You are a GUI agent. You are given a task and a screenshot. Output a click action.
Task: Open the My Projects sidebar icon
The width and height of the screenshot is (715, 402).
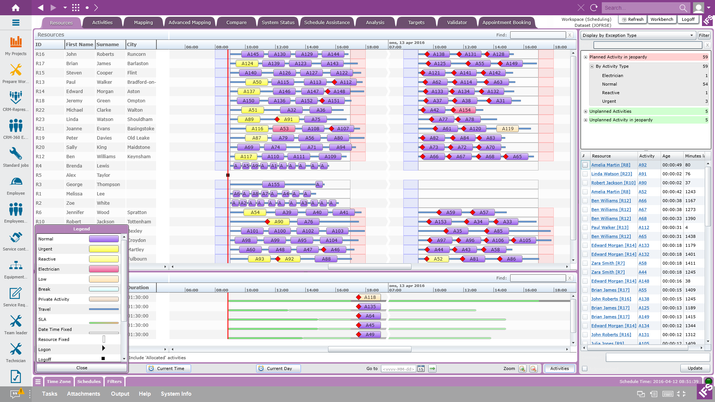click(16, 42)
